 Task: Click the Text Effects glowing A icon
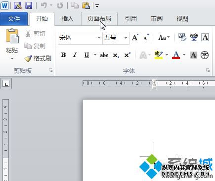pyautogui.click(x=143, y=55)
